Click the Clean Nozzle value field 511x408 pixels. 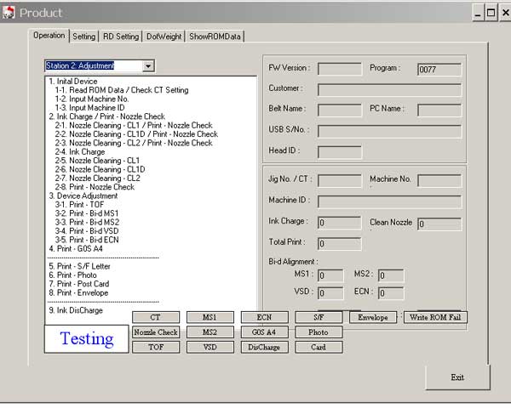pos(439,224)
